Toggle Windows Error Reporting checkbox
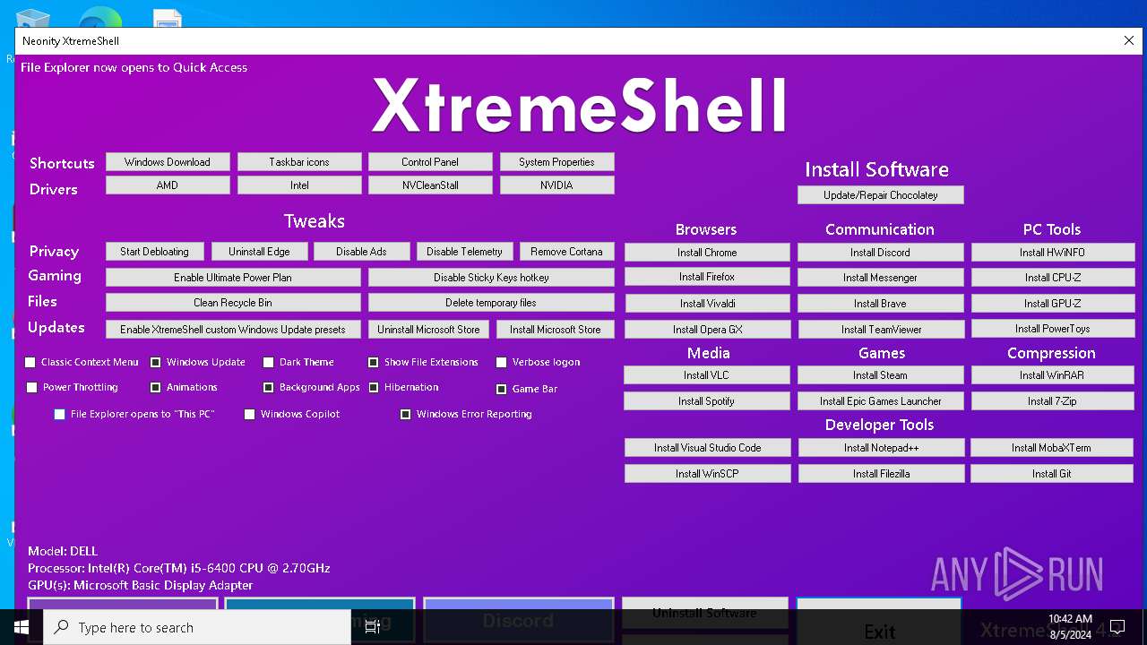This screenshot has height=645, width=1147. (406, 415)
